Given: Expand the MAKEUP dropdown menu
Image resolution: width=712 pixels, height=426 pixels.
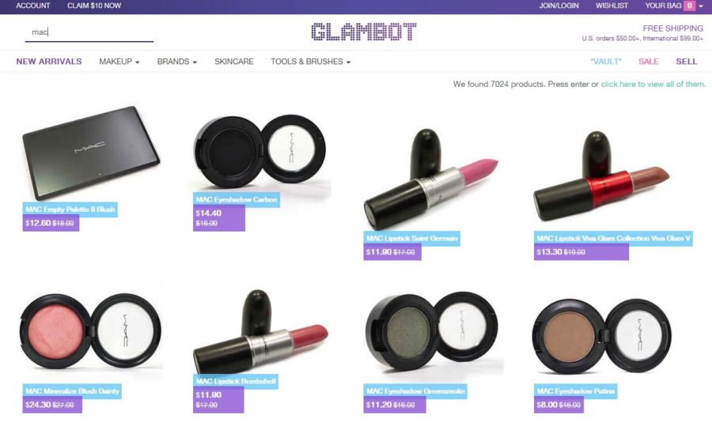Looking at the screenshot, I should pyautogui.click(x=119, y=61).
